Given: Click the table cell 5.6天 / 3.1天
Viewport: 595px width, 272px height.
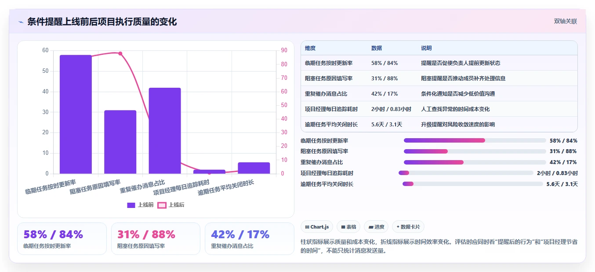Looking at the screenshot, I should (387, 124).
